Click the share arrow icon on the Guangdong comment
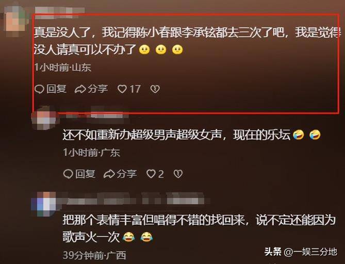Screen dimensions: 345x264 coord(109,174)
